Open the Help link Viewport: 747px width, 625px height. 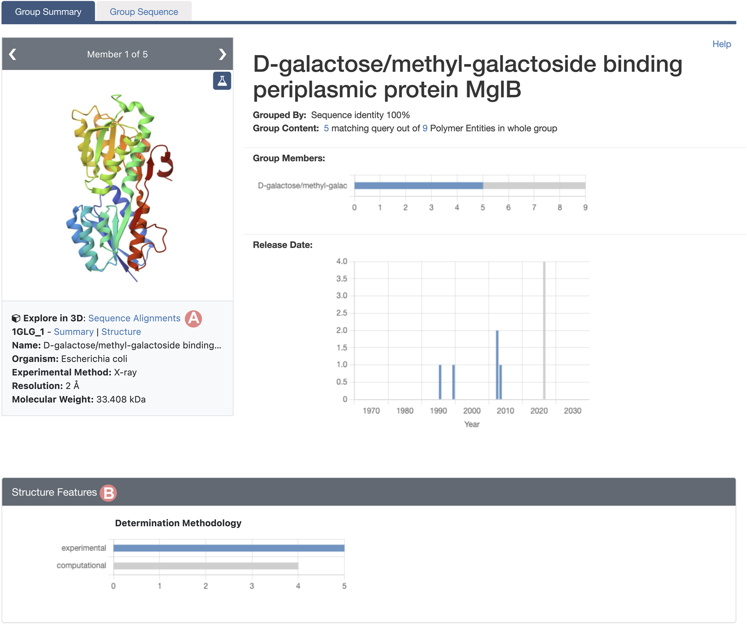(721, 44)
